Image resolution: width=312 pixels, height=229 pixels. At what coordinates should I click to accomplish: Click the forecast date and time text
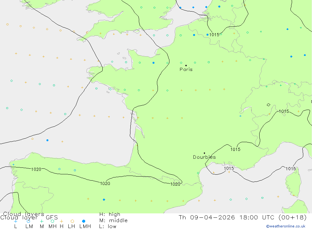pyautogui.click(x=242, y=217)
